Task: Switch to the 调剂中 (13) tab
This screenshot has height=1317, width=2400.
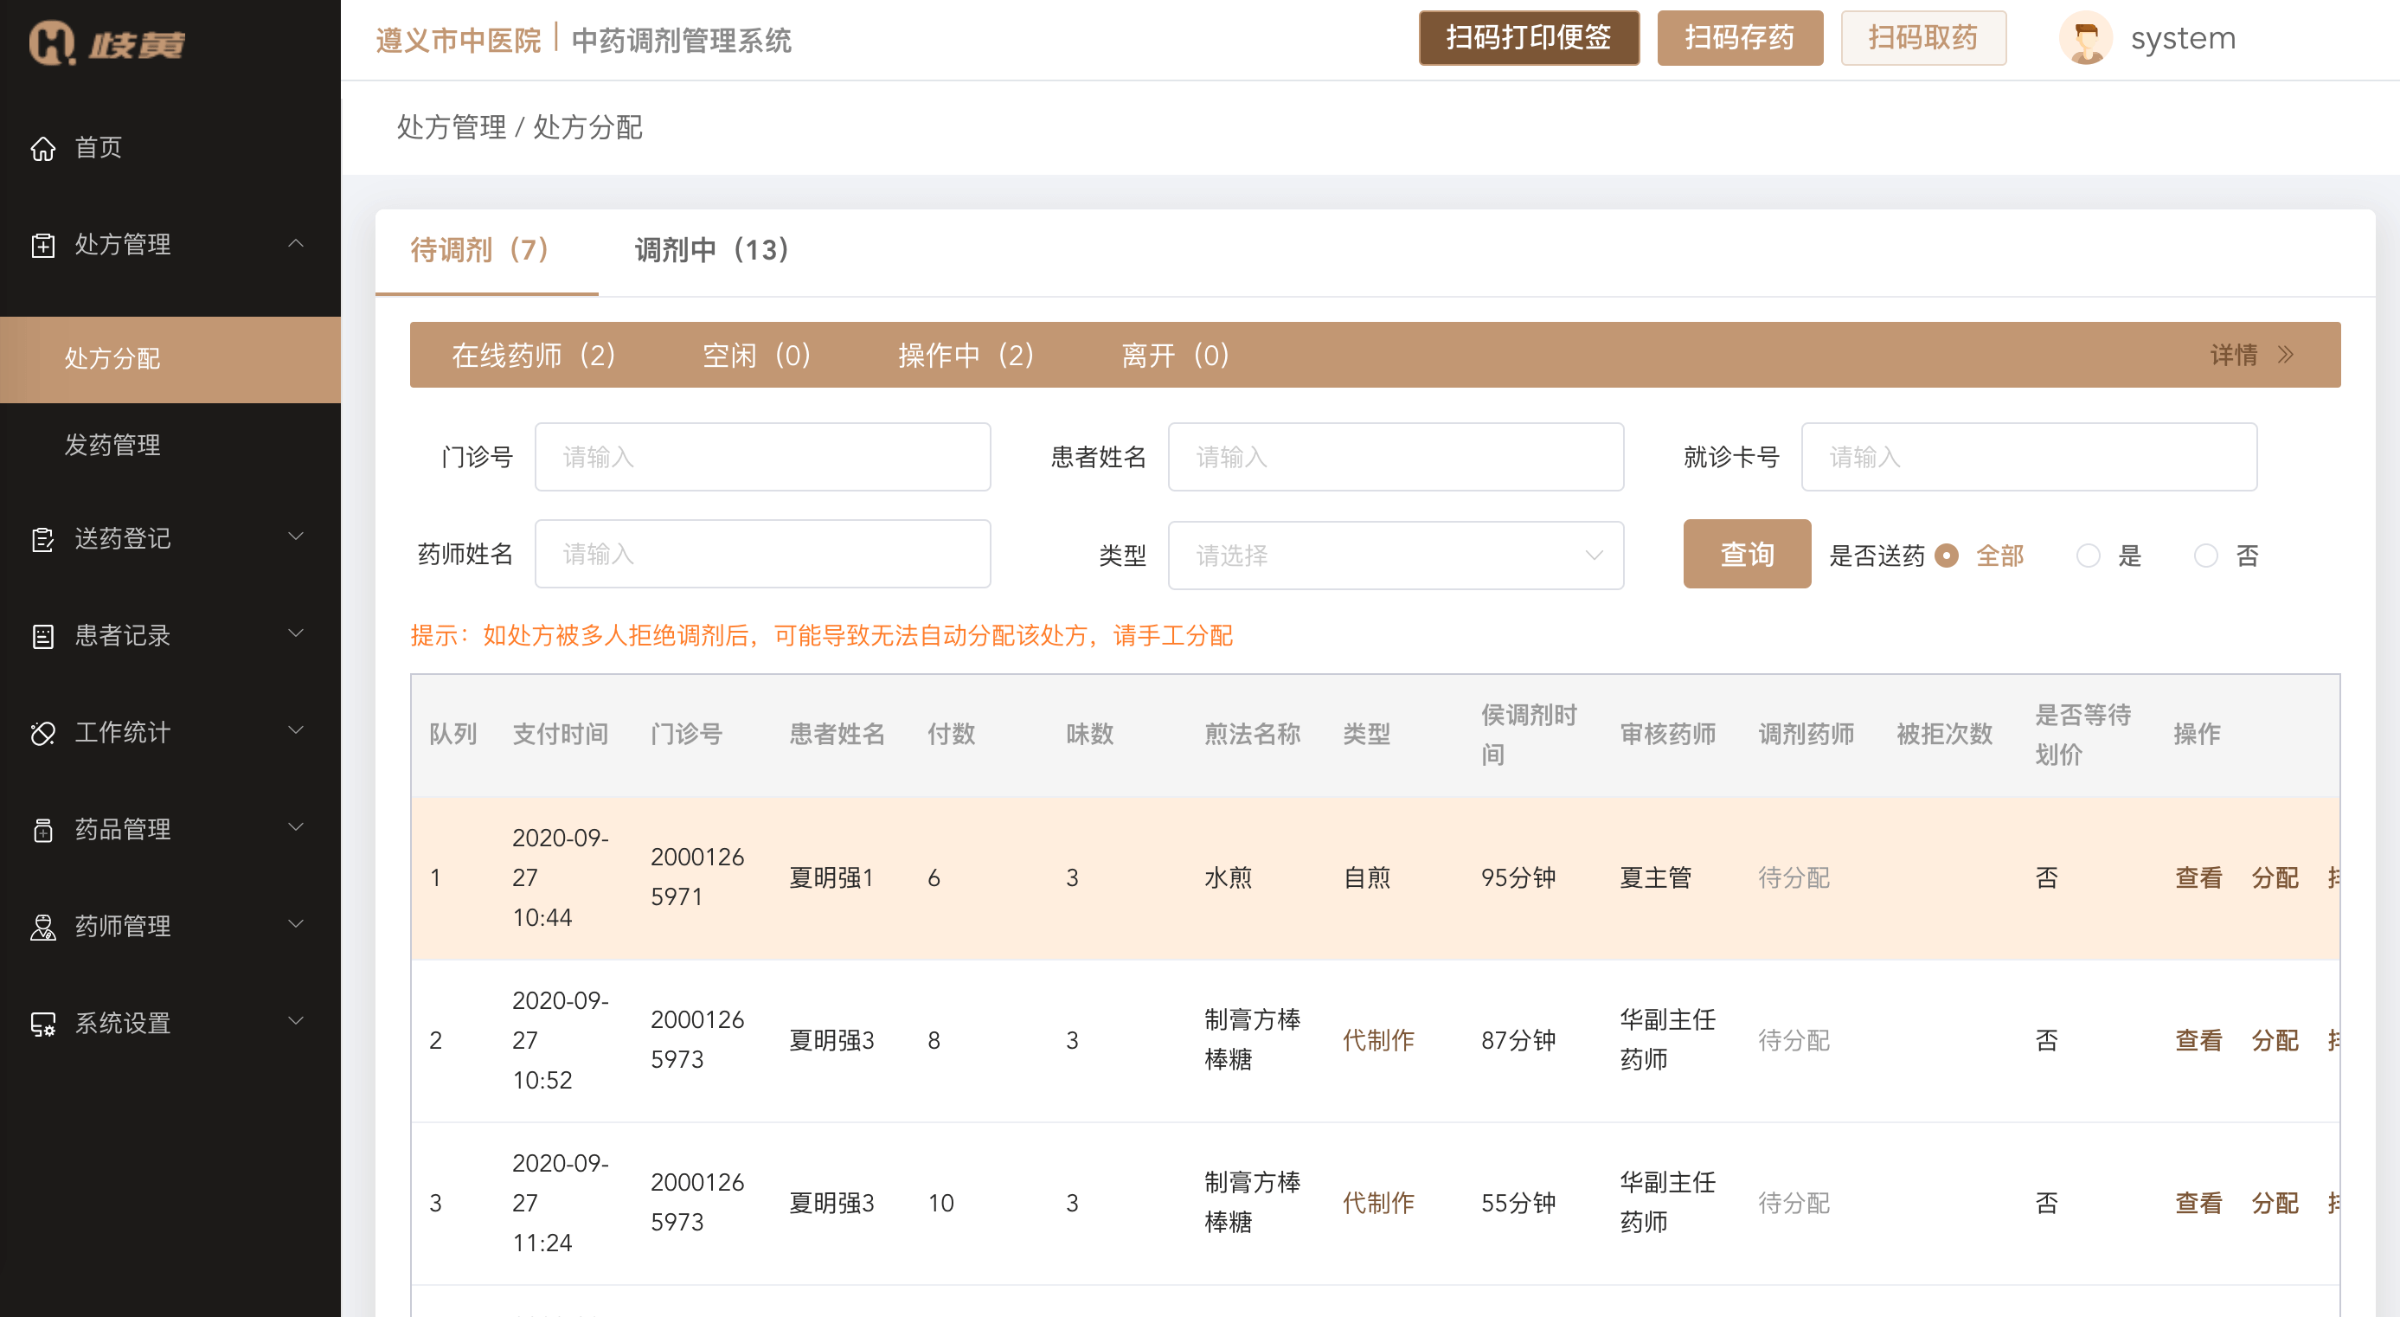Action: click(x=712, y=250)
